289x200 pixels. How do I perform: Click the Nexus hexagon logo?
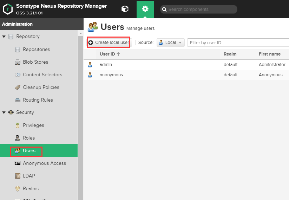coord(8,9)
